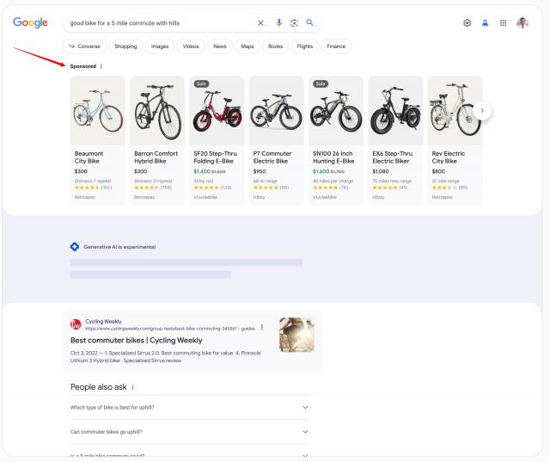Open the News tab

(x=220, y=46)
